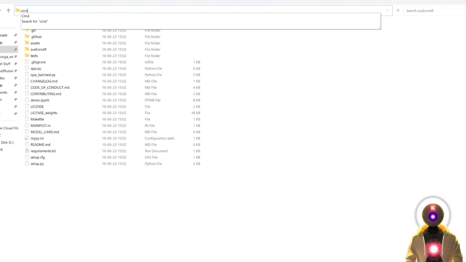Click the type "Text Document" cell
Image resolution: width=466 pixels, height=262 pixels.
[x=157, y=151]
